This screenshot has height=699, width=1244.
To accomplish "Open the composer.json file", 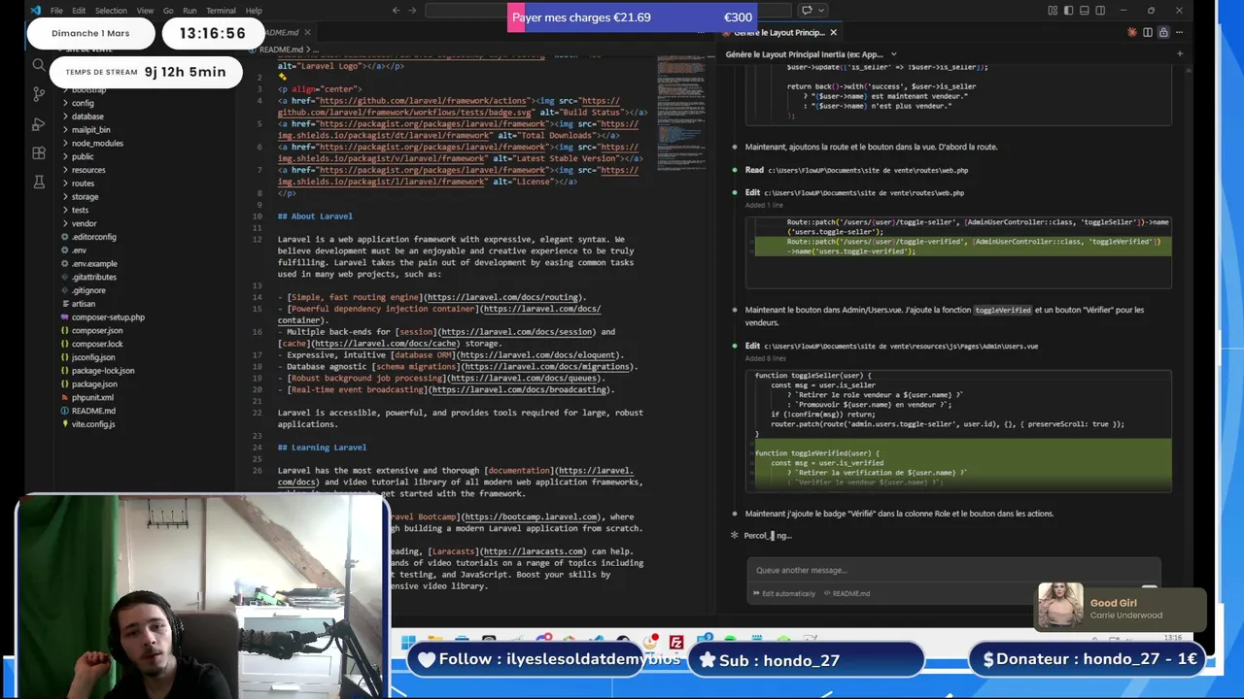I will tap(97, 331).
